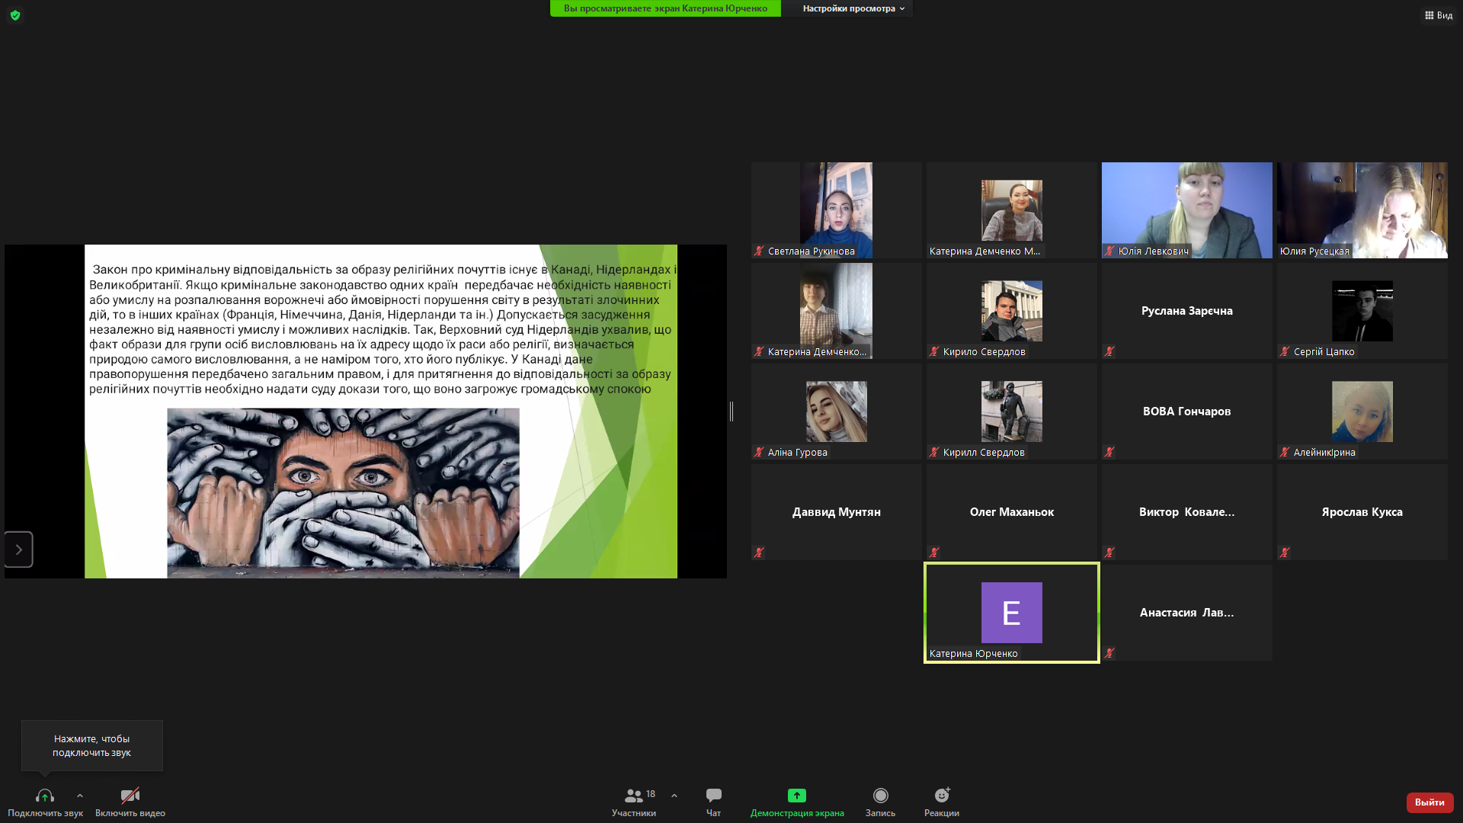Click the shared slide graffiti image

click(x=343, y=492)
